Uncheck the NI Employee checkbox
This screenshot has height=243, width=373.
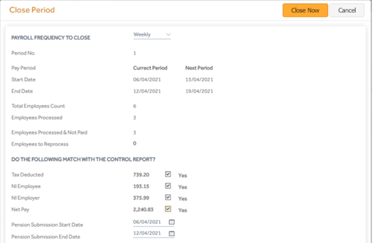coord(168,186)
